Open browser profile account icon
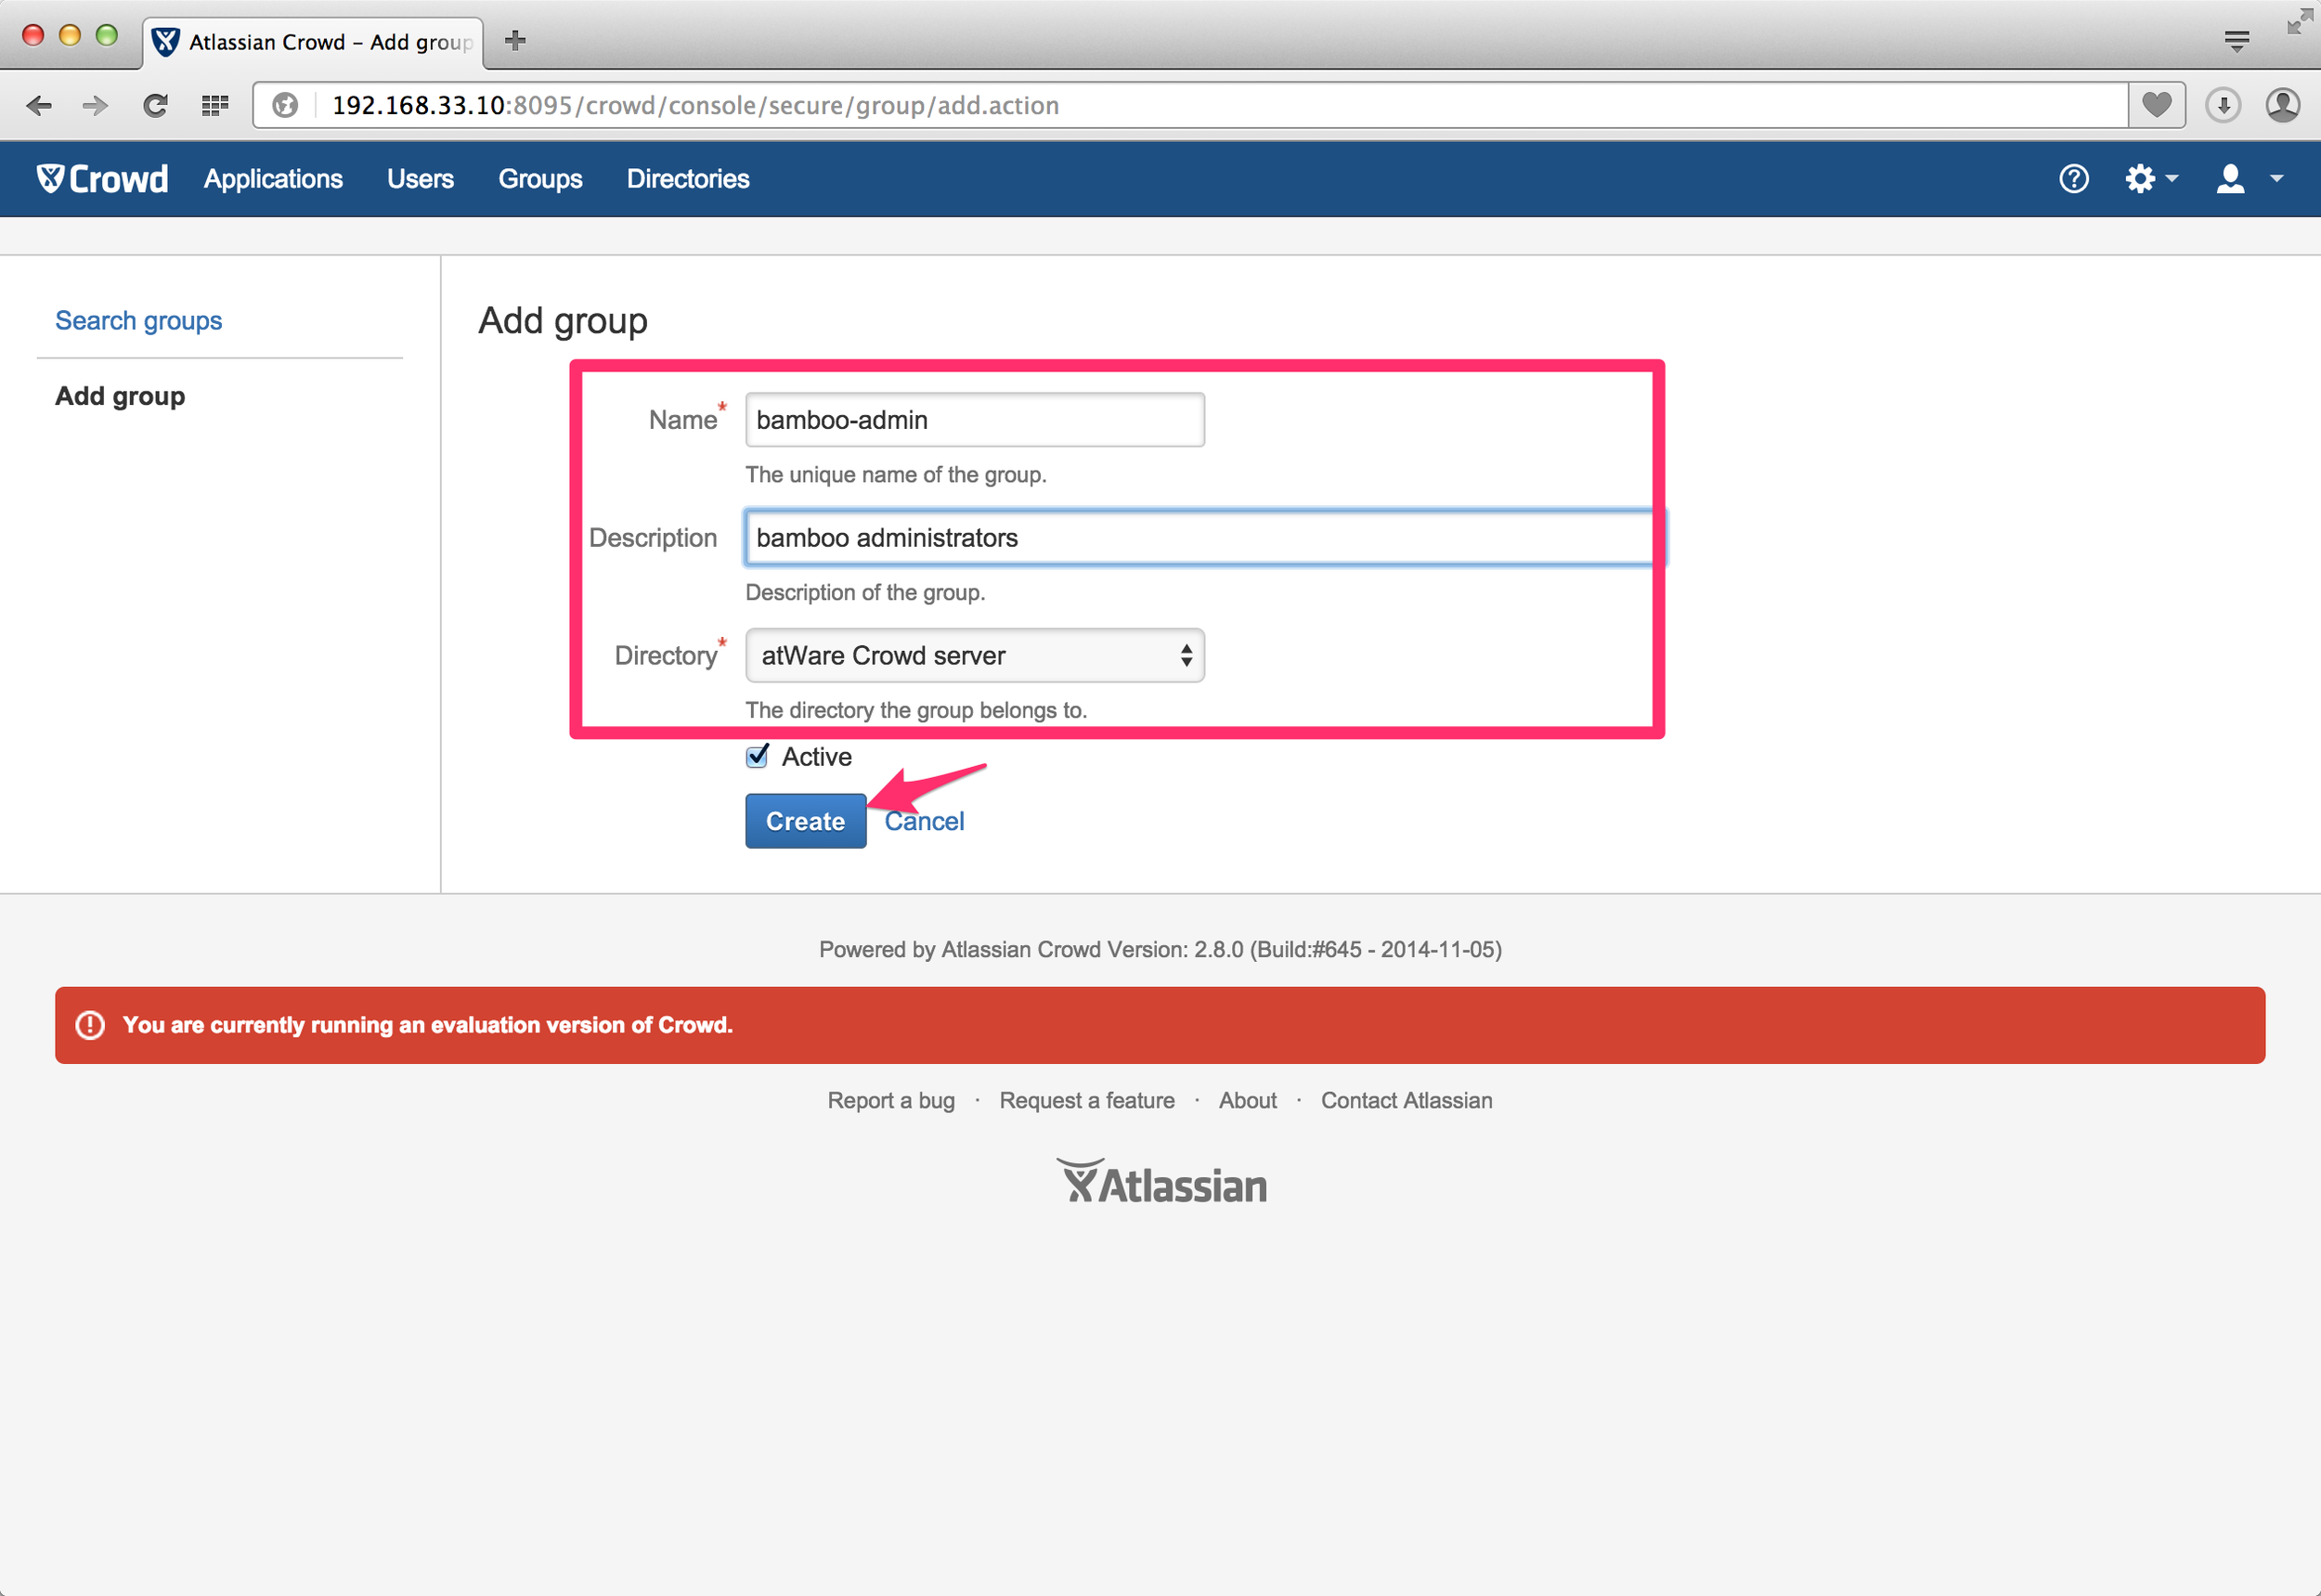 click(x=2283, y=105)
